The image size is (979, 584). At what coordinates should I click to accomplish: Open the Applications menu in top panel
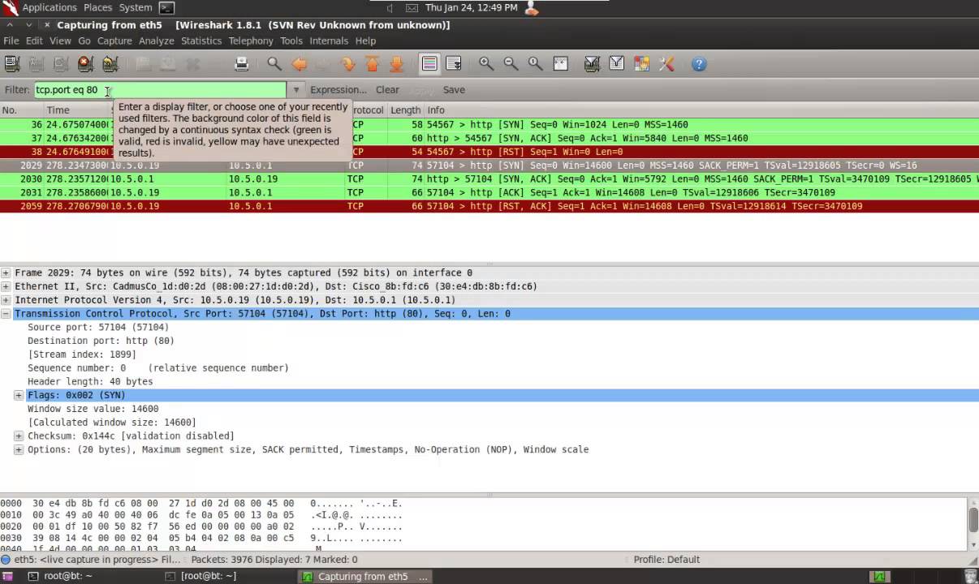coord(50,7)
